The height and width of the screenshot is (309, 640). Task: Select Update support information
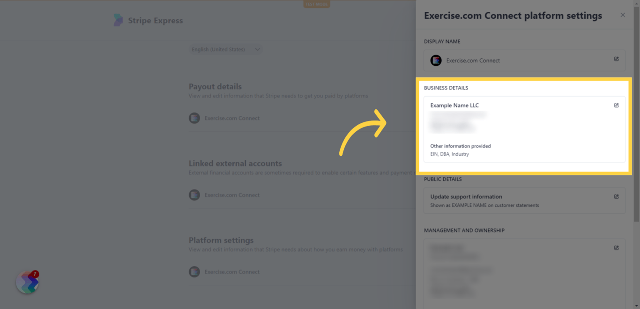(466, 196)
